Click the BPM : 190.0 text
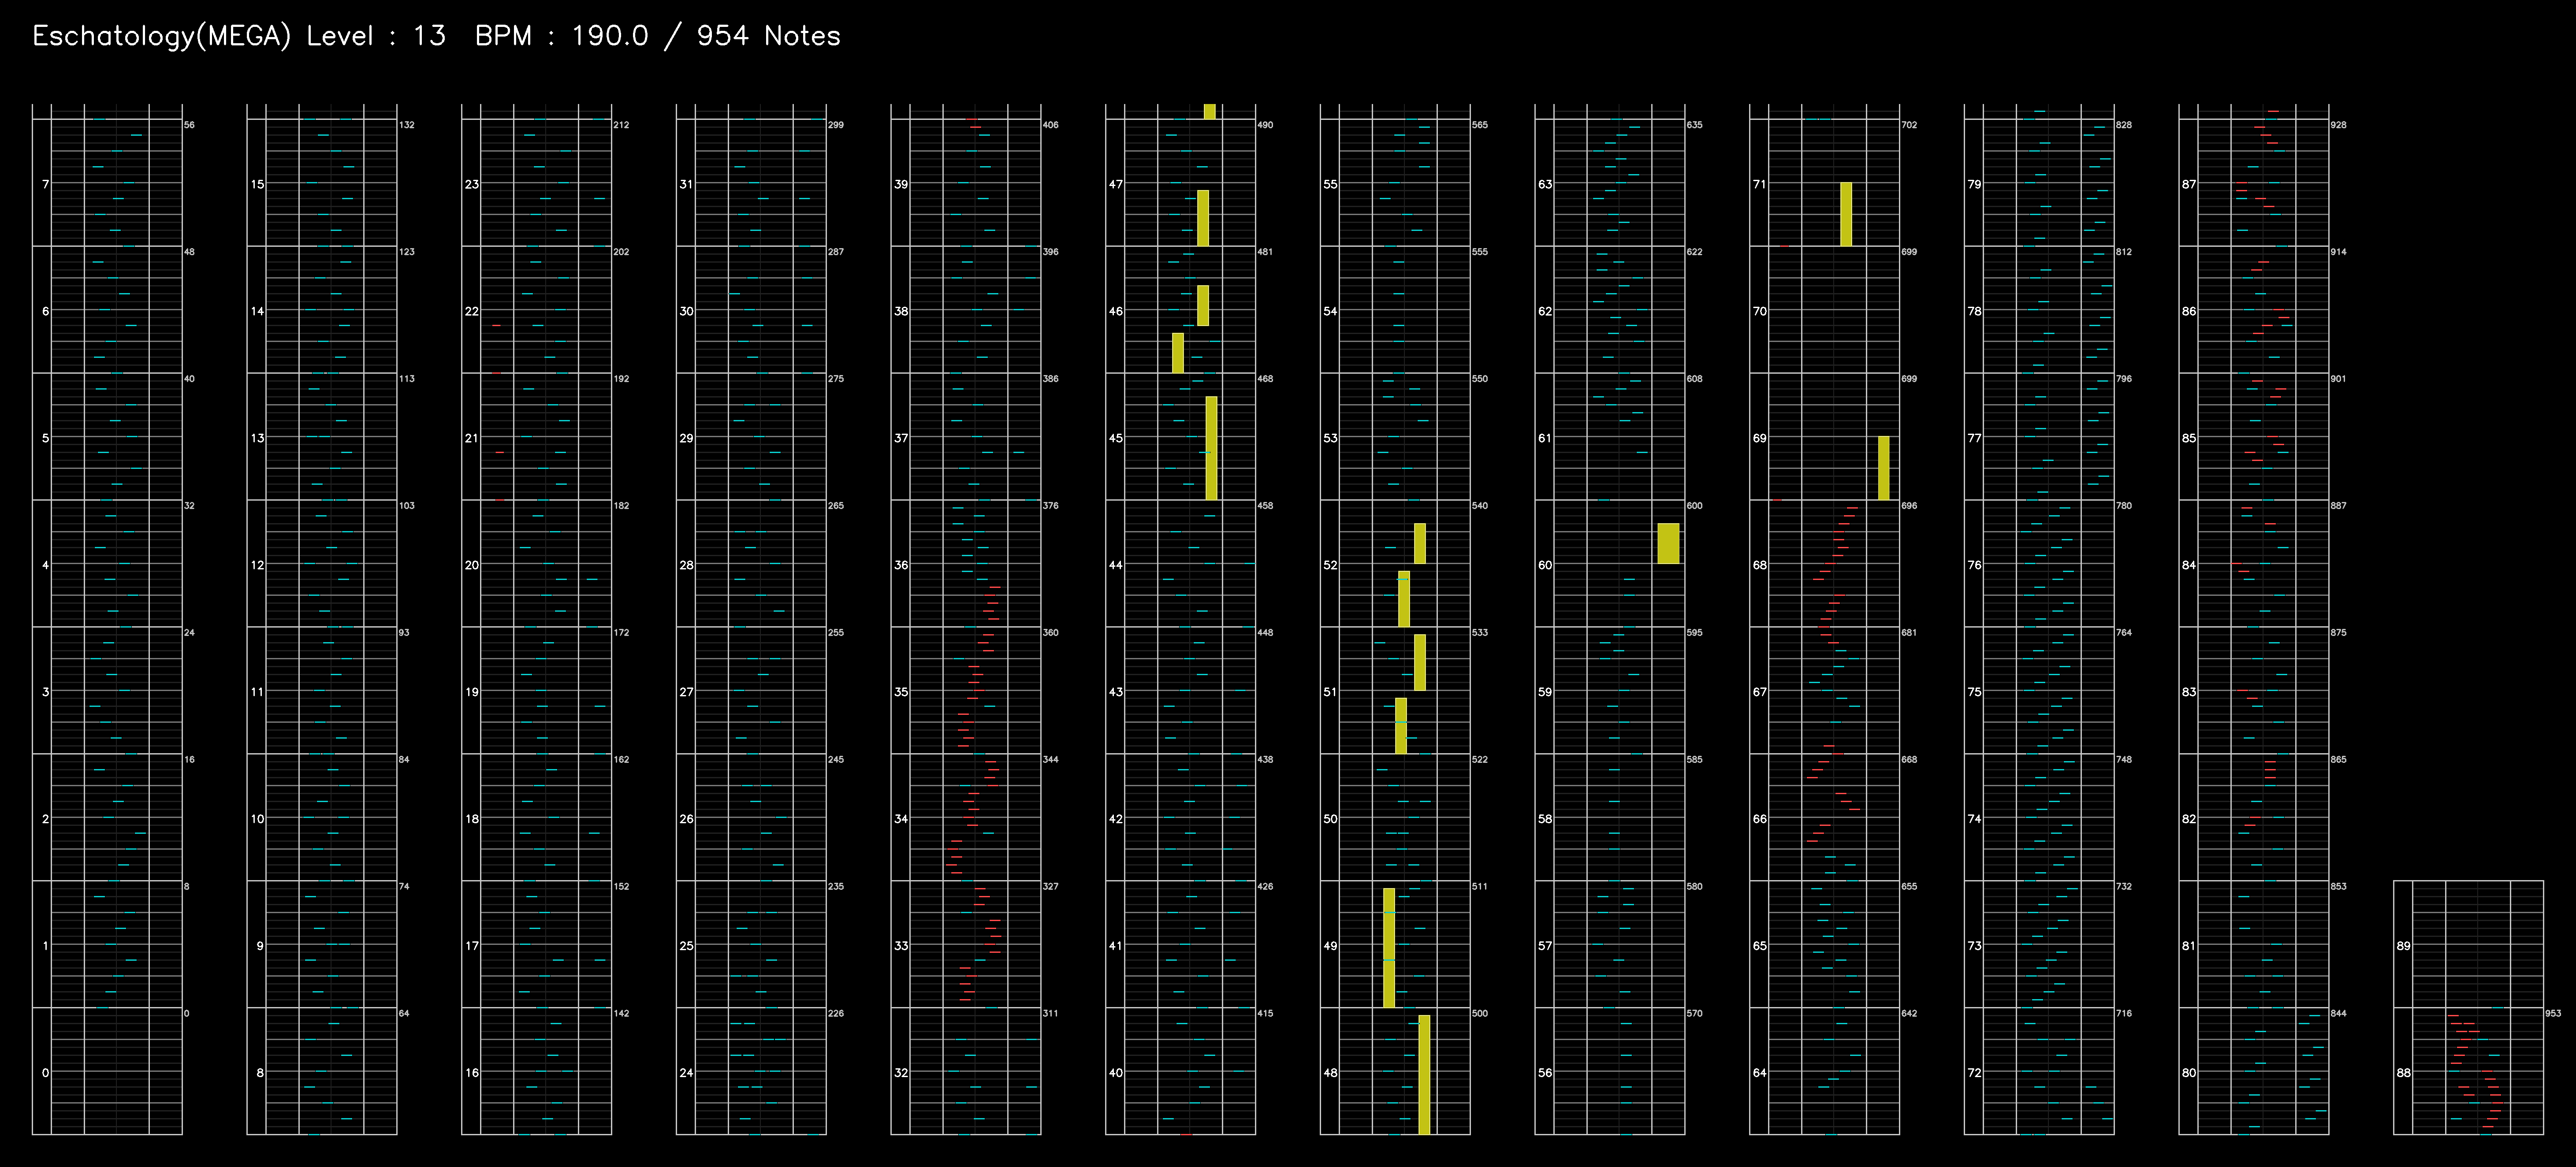 coord(562,36)
